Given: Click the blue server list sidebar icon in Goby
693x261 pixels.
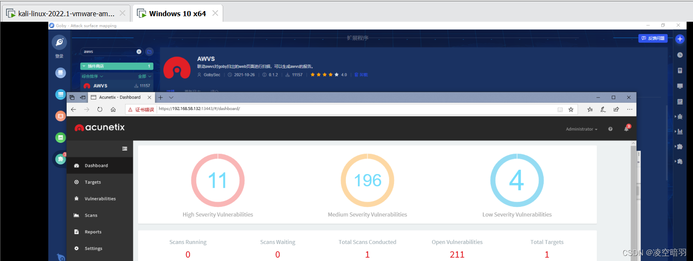Looking at the screenshot, I should point(60,95).
